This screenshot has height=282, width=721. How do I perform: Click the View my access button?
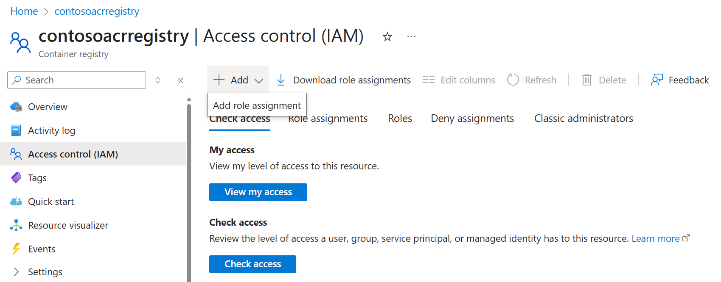click(258, 192)
